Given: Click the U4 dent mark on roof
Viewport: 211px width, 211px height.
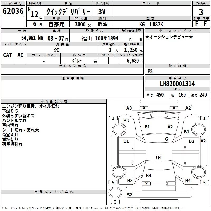Looking at the screenshot, I should (x=159, y=157).
